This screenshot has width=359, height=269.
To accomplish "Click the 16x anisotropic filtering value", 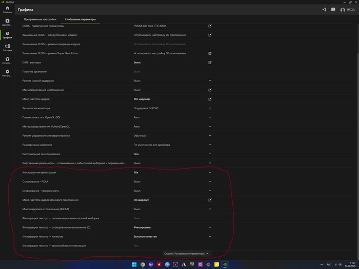I will 136,173.
